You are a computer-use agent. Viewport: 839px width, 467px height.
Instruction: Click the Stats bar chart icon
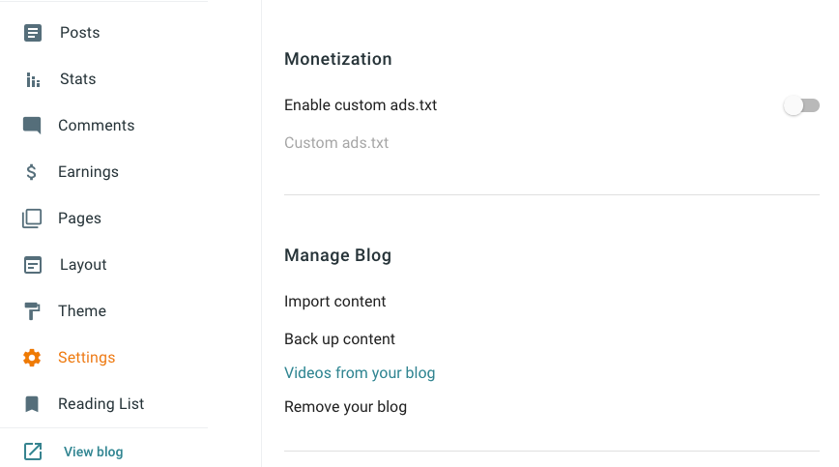coord(33,79)
